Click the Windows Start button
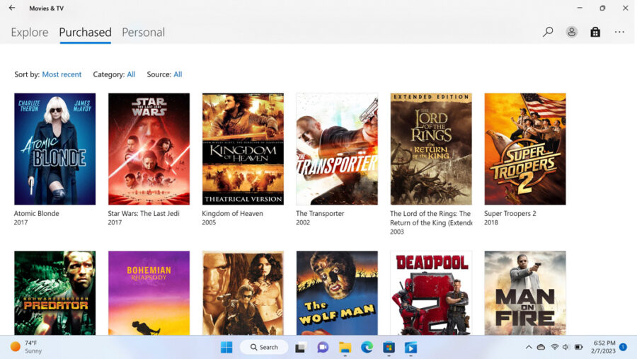This screenshot has width=637, height=359. [226, 347]
